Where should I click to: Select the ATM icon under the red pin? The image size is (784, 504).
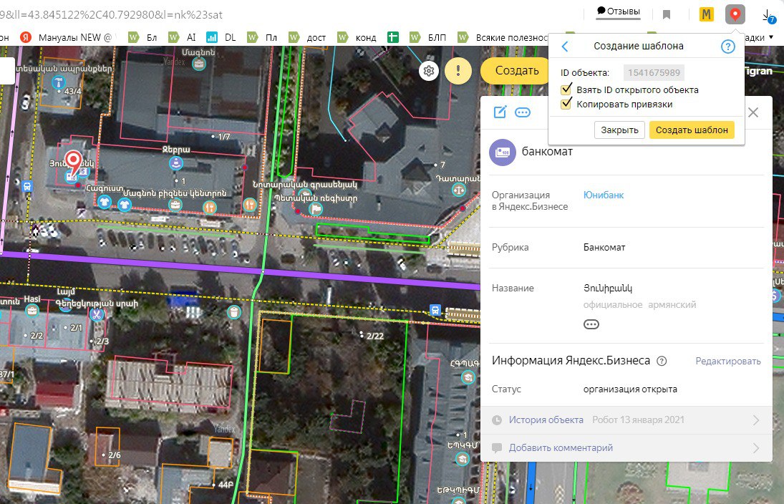pos(72,177)
